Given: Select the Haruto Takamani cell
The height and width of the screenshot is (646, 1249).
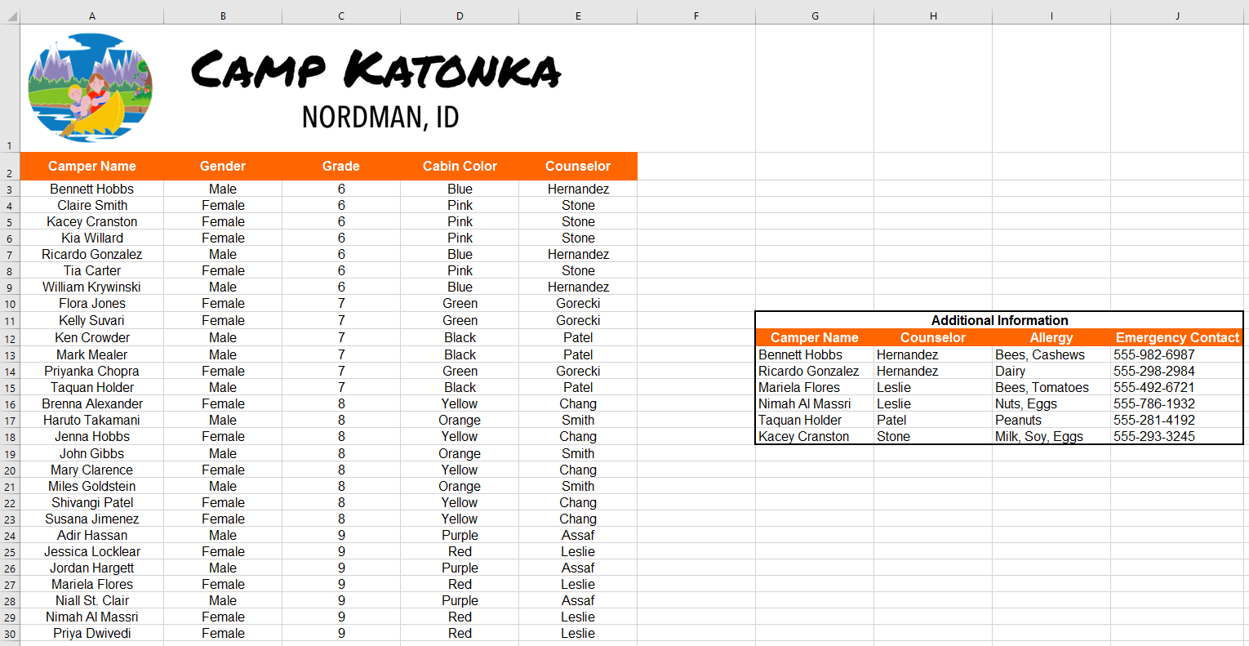Looking at the screenshot, I should 92,420.
